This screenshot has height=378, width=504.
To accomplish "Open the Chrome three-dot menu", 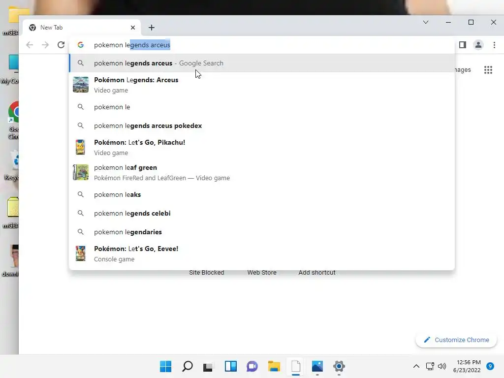I will coord(494,45).
